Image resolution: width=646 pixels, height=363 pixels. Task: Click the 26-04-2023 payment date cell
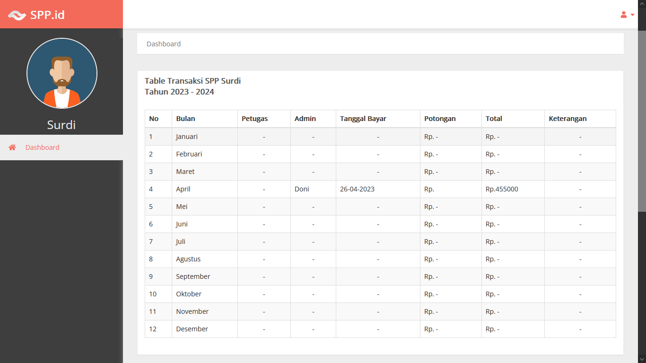[x=357, y=189]
